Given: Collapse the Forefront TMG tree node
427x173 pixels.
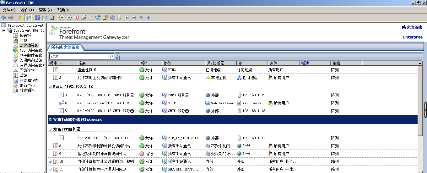Looking at the screenshot, I should pos(4,30).
